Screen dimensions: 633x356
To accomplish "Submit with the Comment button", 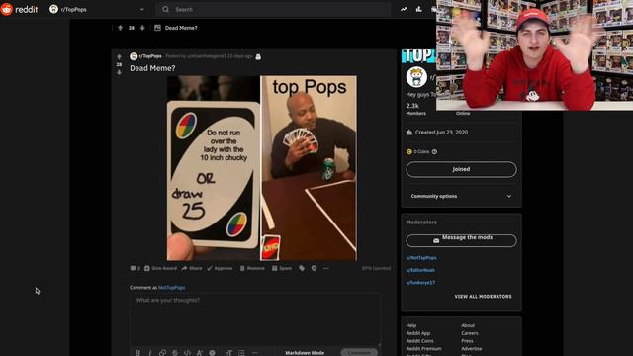I will [359, 352].
